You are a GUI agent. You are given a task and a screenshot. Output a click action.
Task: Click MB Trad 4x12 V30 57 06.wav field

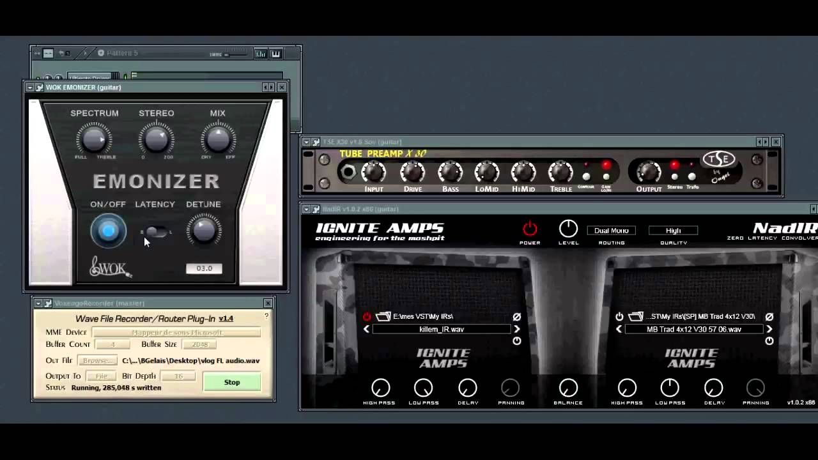pyautogui.click(x=694, y=329)
